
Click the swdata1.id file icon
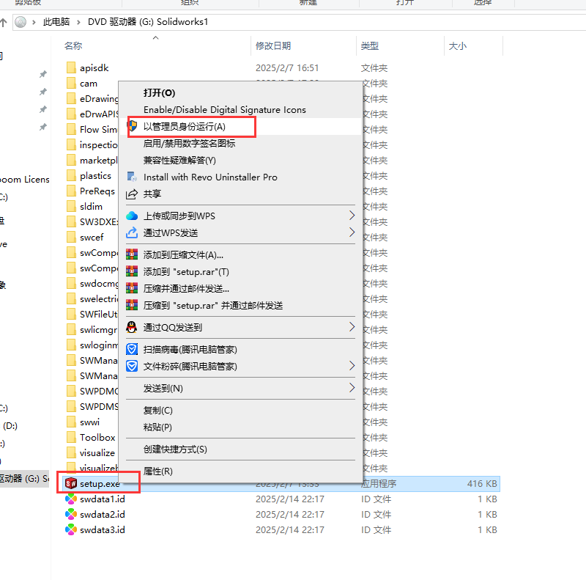[x=71, y=499]
